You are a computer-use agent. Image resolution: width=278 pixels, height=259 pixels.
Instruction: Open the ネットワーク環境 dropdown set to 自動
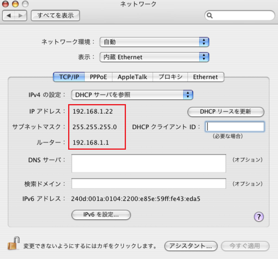pyautogui.click(x=154, y=42)
